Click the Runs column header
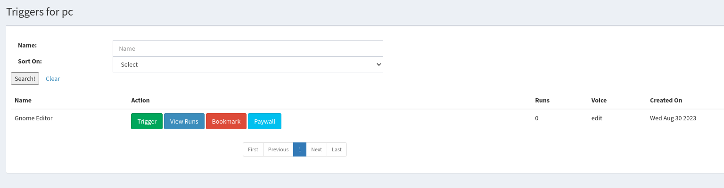The width and height of the screenshot is (724, 188). click(542, 100)
